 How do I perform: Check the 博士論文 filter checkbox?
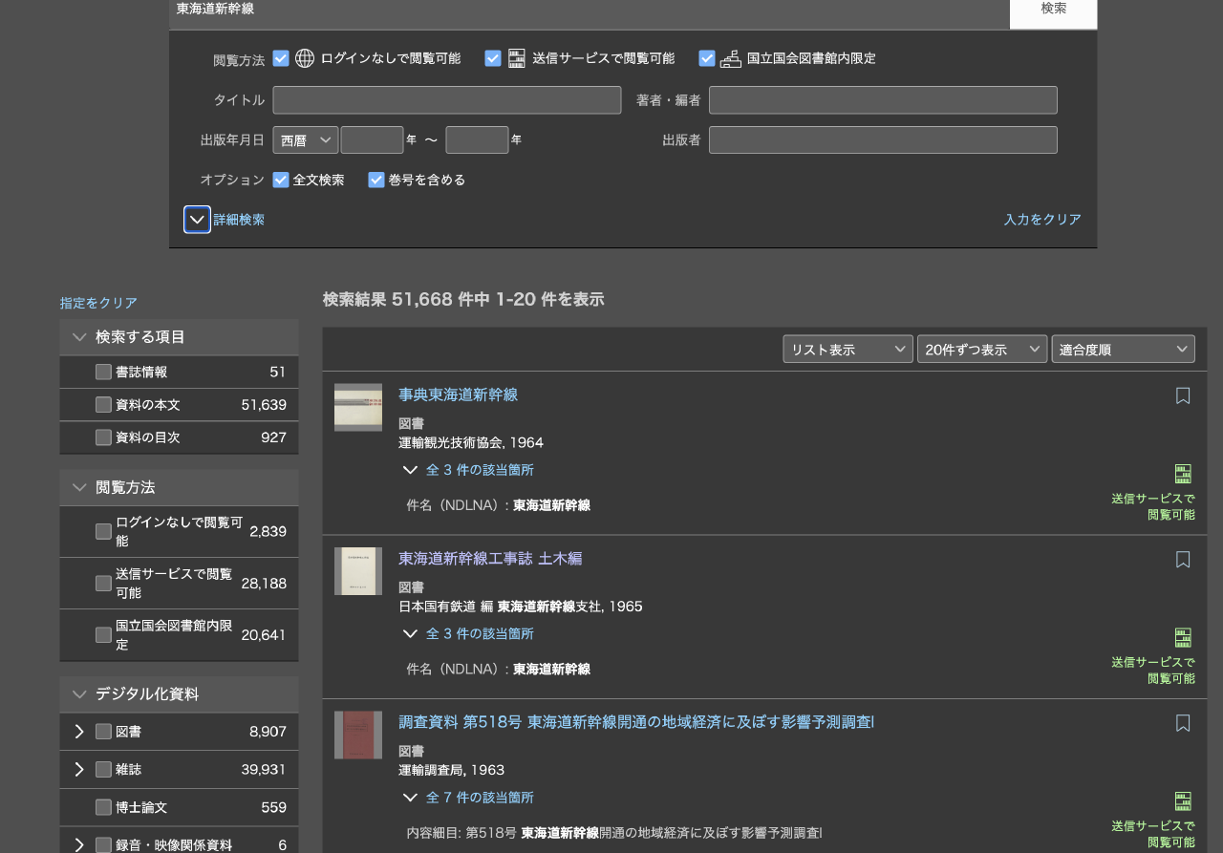pyautogui.click(x=103, y=807)
